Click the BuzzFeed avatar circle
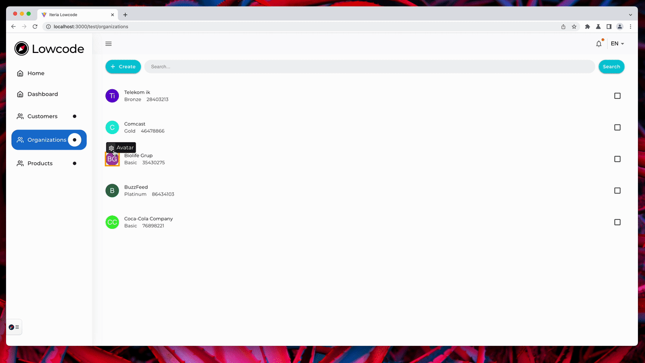 point(112,191)
